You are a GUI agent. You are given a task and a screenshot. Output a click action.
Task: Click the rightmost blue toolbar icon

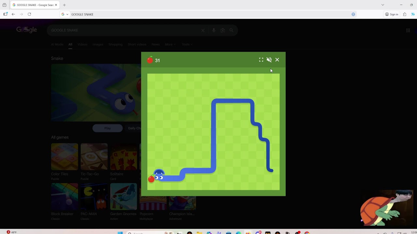pos(413,14)
